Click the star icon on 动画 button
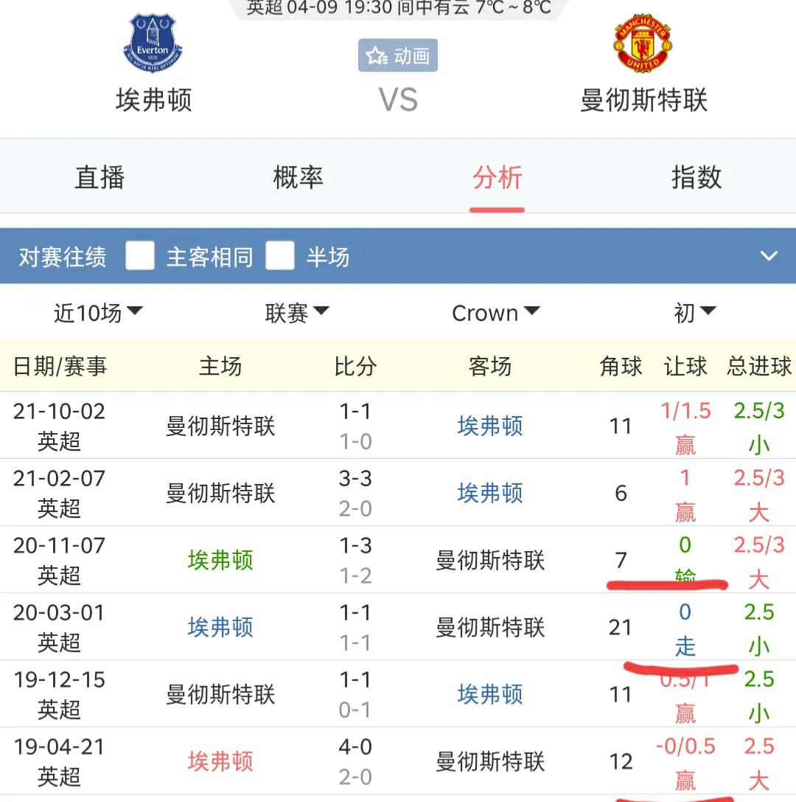This screenshot has width=796, height=802. point(377,56)
